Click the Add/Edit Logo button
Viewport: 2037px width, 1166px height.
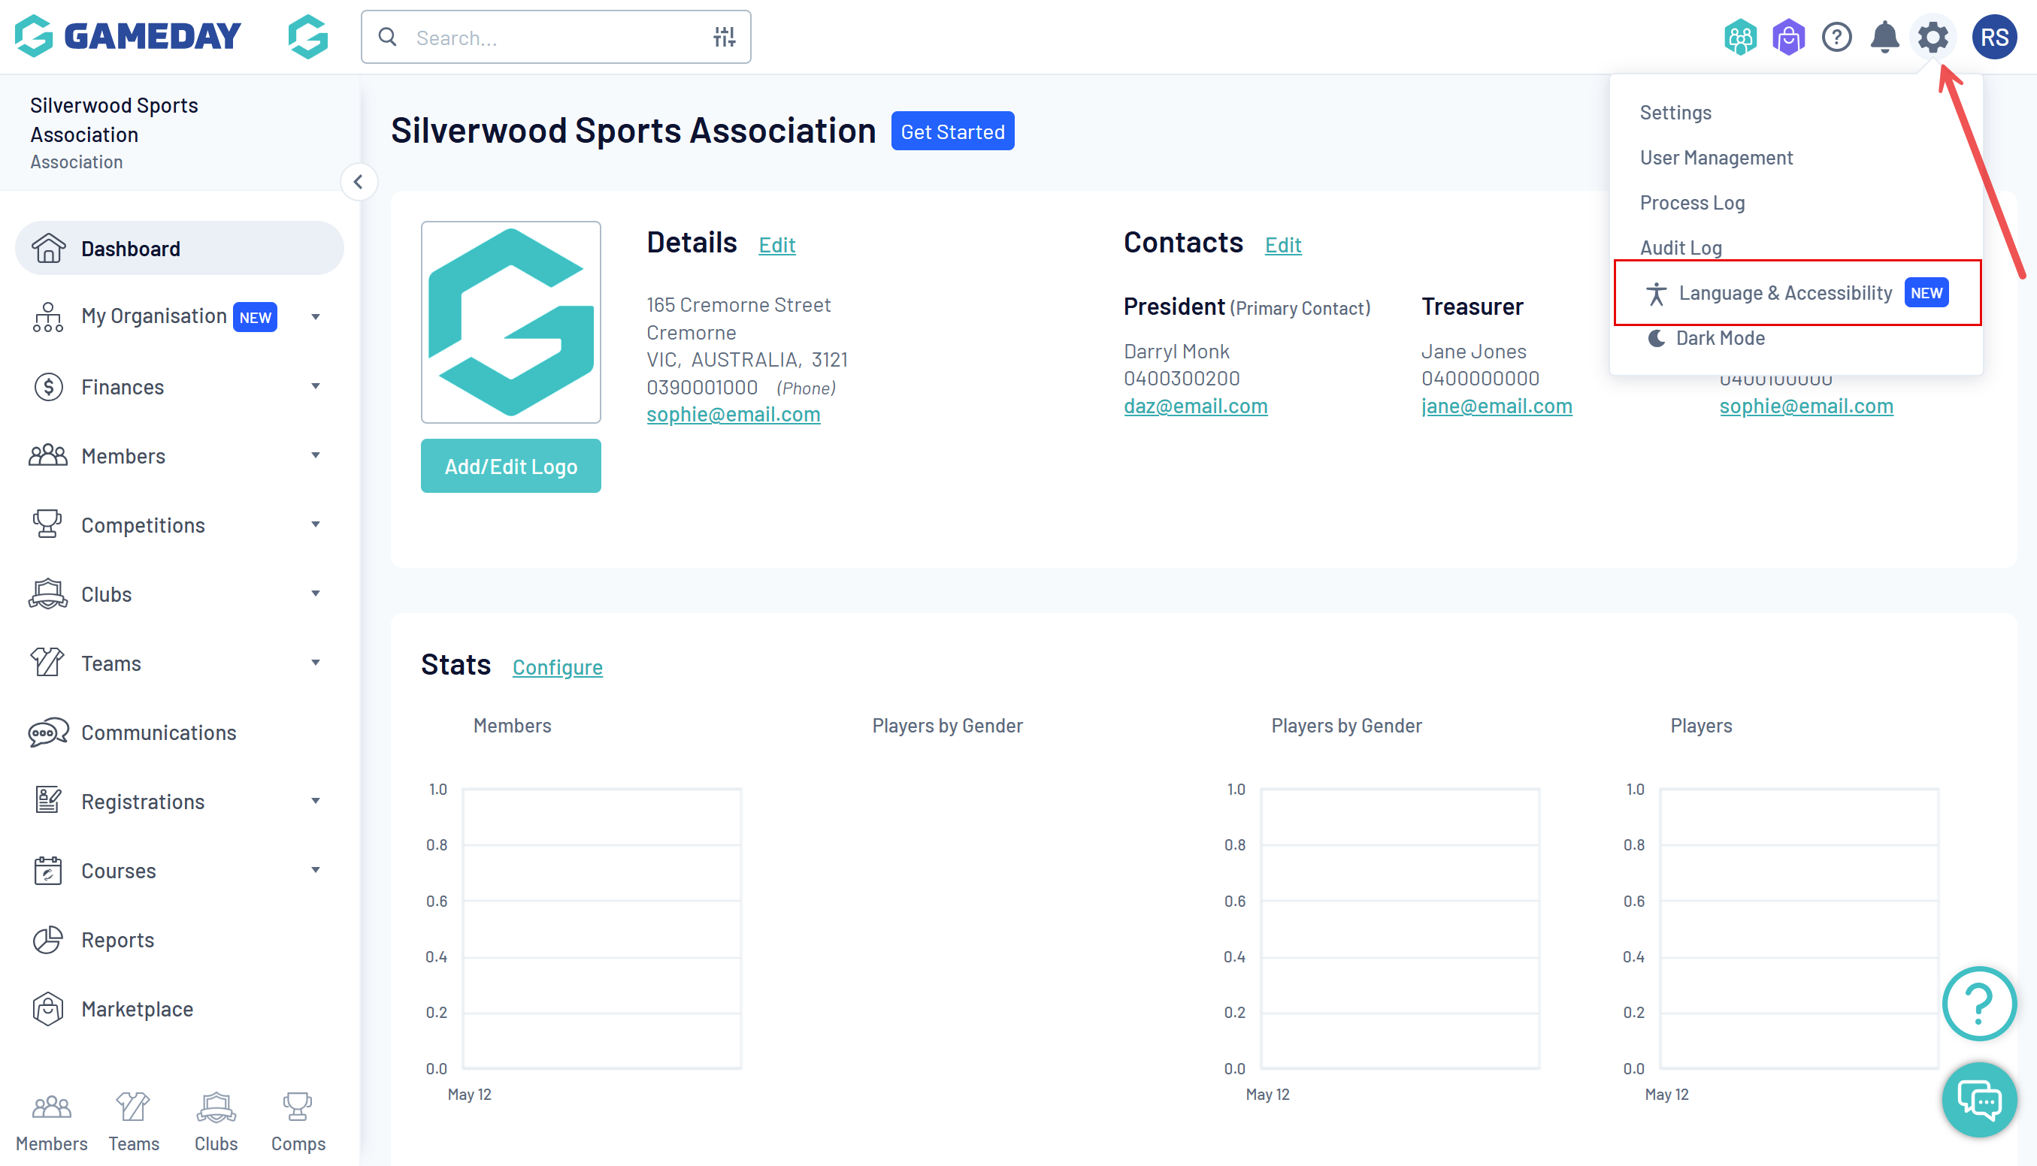coord(510,466)
